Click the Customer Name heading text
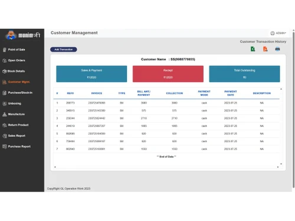 point(168,60)
